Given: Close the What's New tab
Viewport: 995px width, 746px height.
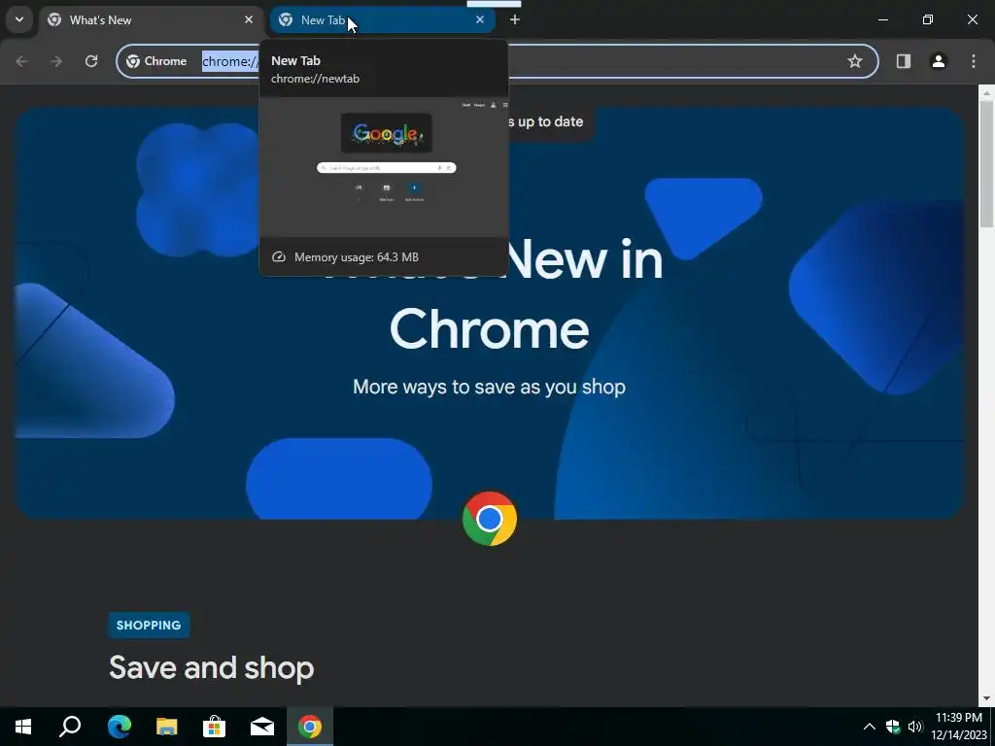Looking at the screenshot, I should 249,19.
